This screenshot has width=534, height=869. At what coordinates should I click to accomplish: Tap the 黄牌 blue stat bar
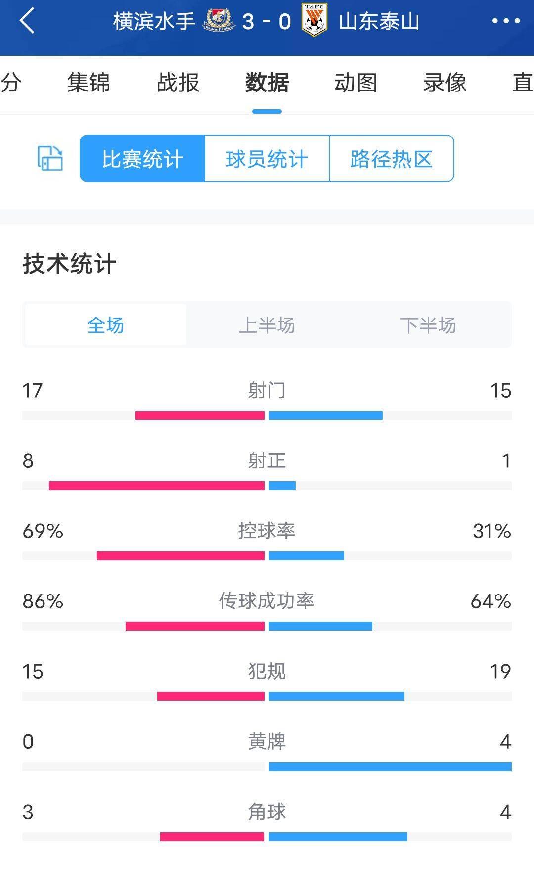point(390,767)
